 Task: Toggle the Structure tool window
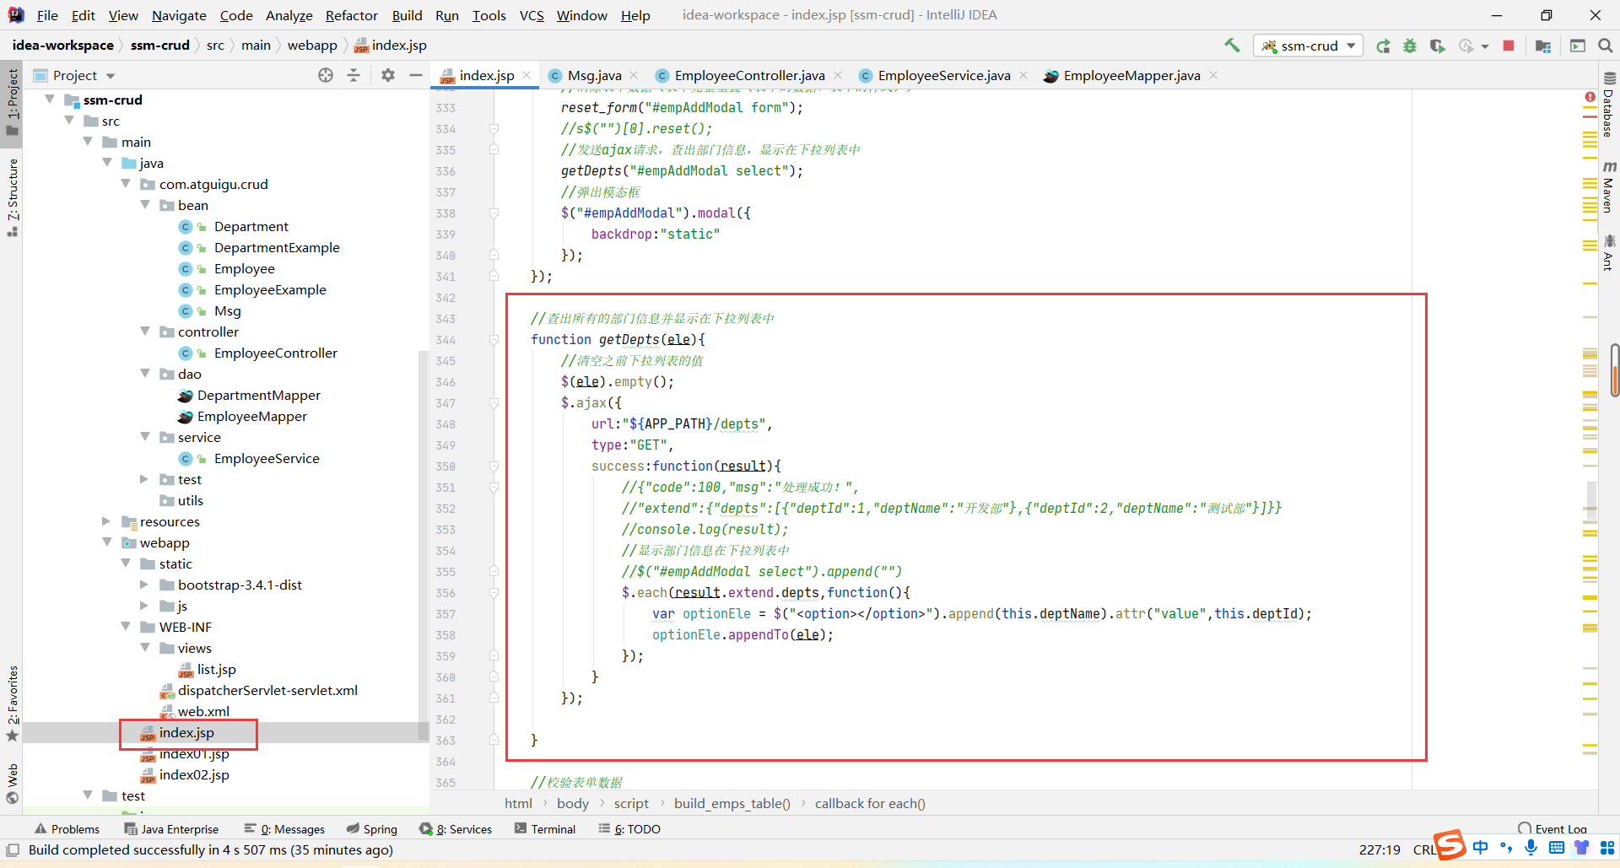pos(12,196)
